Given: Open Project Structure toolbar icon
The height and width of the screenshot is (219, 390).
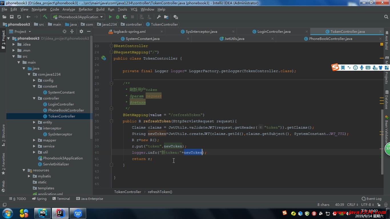Looking at the screenshot, I should click(x=166, y=17).
